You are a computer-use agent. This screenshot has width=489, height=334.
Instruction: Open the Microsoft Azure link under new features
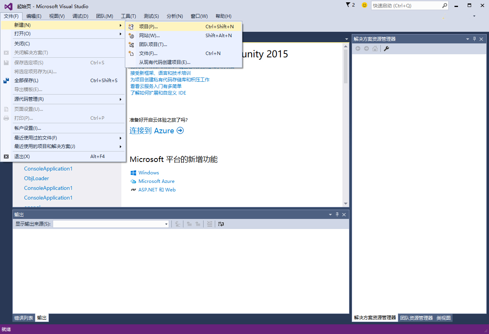pos(156,181)
